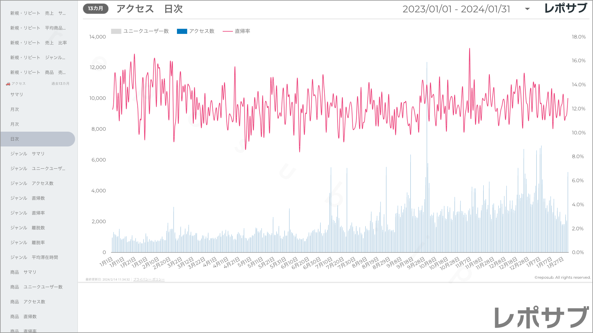
Task: Open the プライバシーポリシー link
Action: (149, 279)
